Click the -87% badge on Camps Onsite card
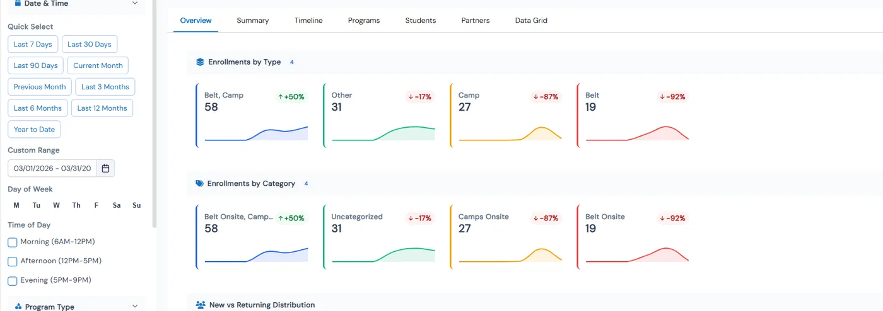This screenshot has width=883, height=311. tap(546, 218)
